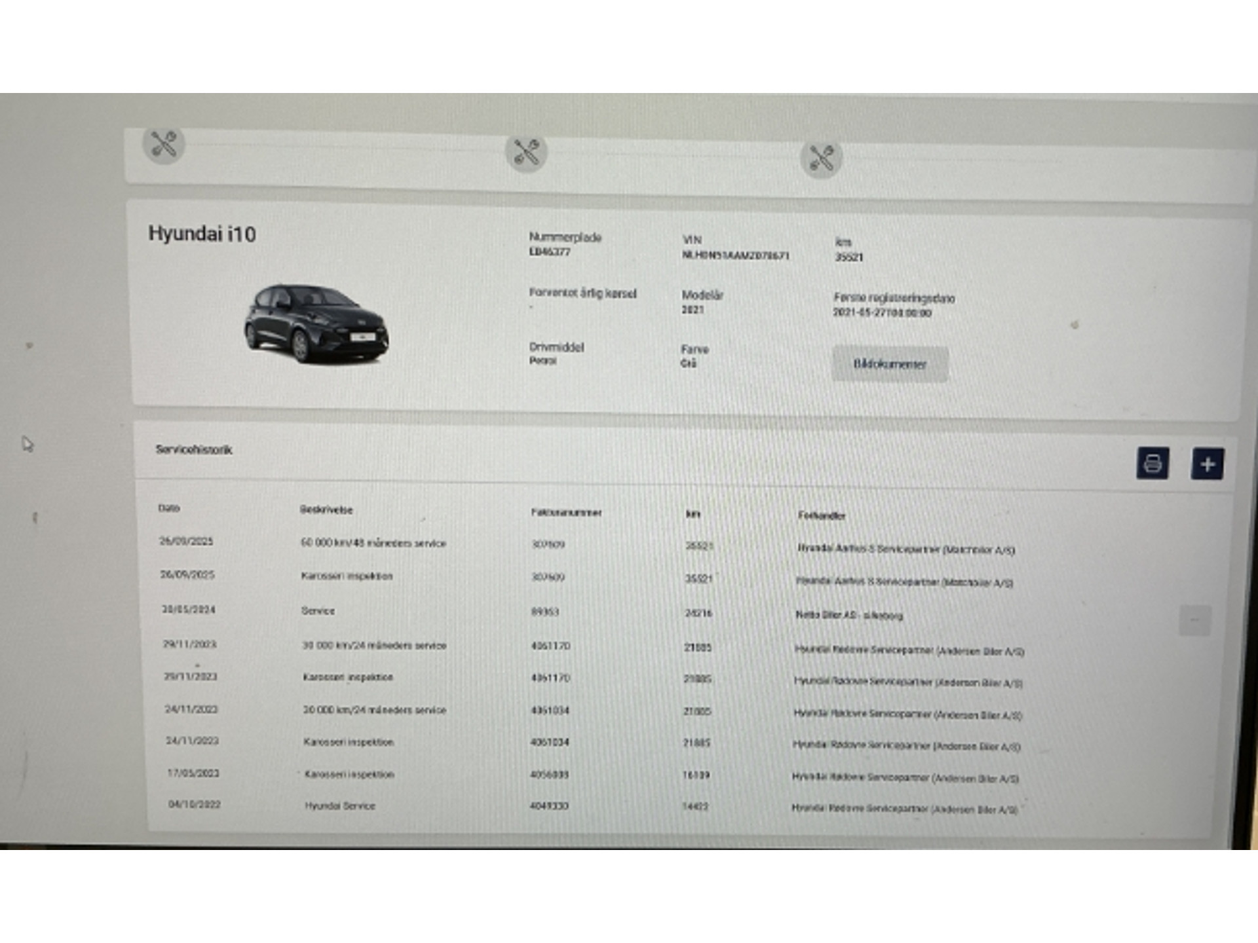This screenshot has width=1258, height=943.
Task: Select Karosseri inspektion on the 29/11/2023 row
Action: pos(347,676)
